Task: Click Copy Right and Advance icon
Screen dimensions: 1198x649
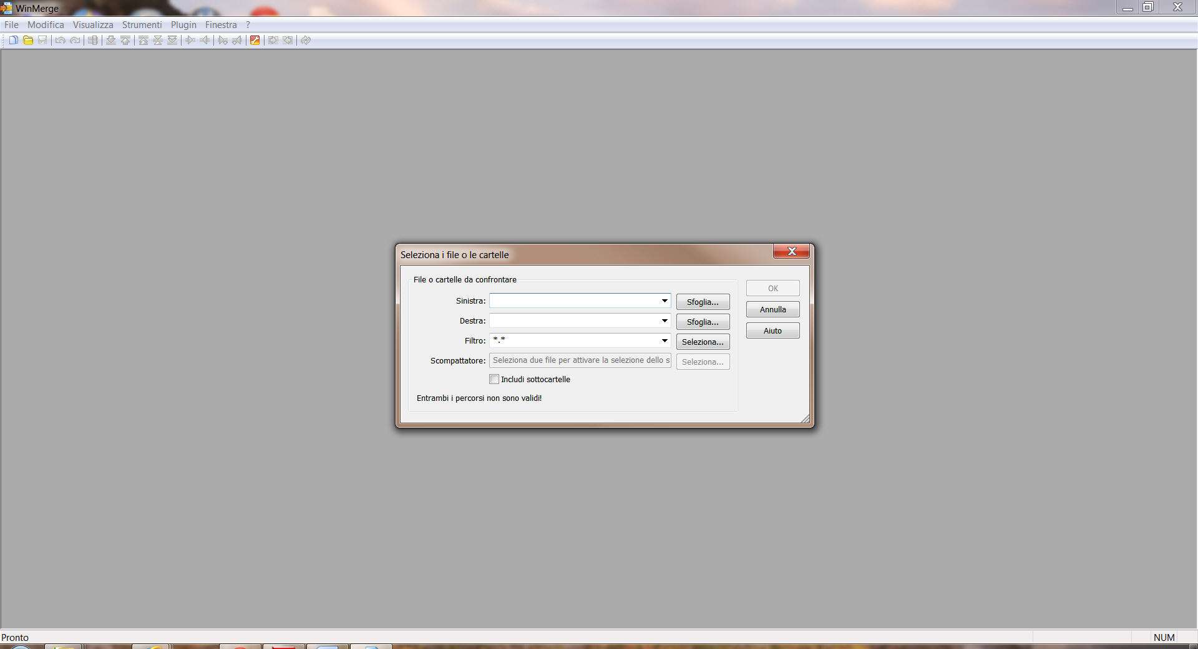Action: (x=223, y=41)
